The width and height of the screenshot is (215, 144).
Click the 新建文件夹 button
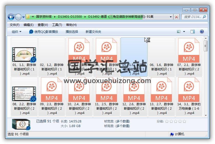tap(93, 32)
